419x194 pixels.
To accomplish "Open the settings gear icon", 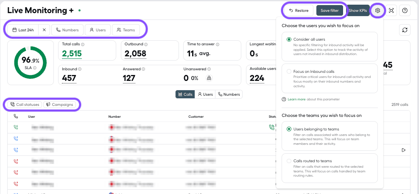I will [x=377, y=11].
